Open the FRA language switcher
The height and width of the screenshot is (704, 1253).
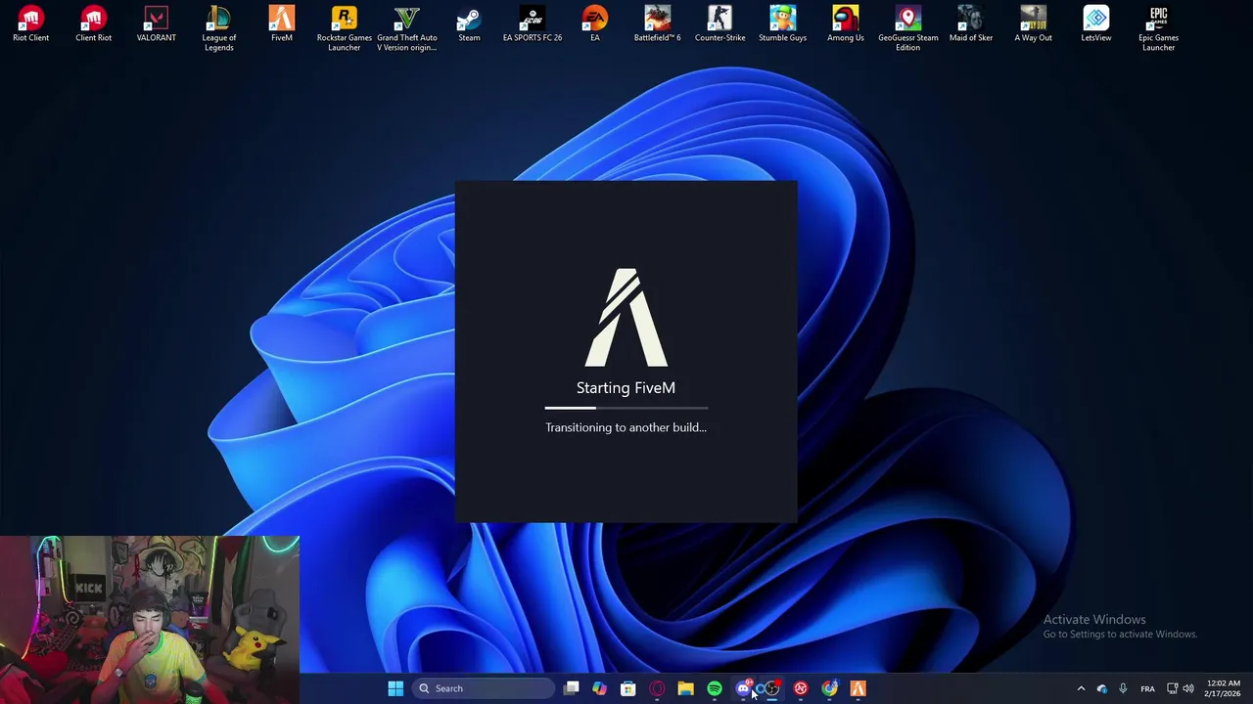pyautogui.click(x=1147, y=688)
